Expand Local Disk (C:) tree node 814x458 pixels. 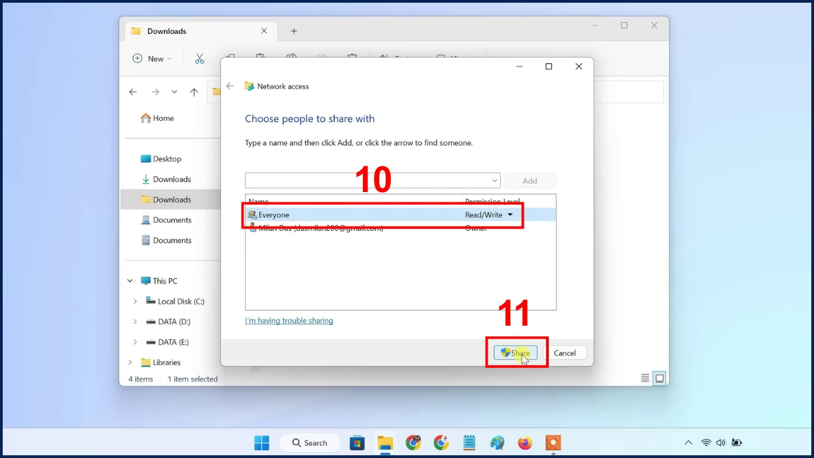point(135,301)
